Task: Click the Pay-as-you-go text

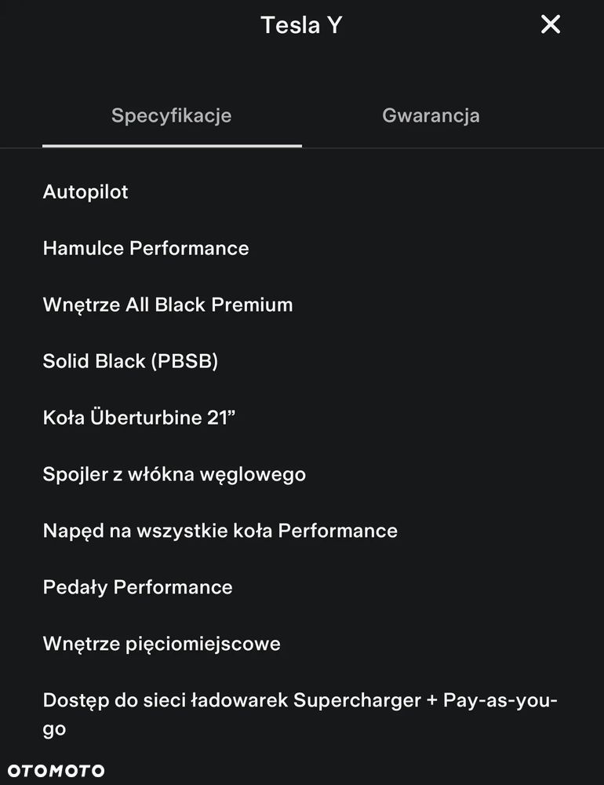Action: tap(500, 700)
